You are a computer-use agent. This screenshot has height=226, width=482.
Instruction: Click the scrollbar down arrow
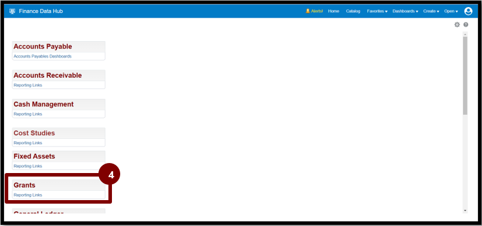pos(465,211)
